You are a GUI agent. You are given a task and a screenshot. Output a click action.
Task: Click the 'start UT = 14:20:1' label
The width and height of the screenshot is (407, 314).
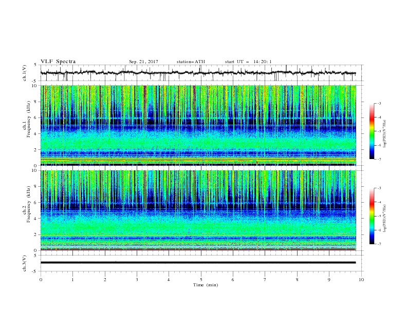click(x=248, y=62)
